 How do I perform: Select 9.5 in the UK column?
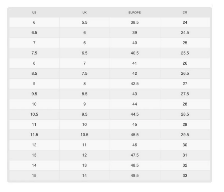click(84, 114)
